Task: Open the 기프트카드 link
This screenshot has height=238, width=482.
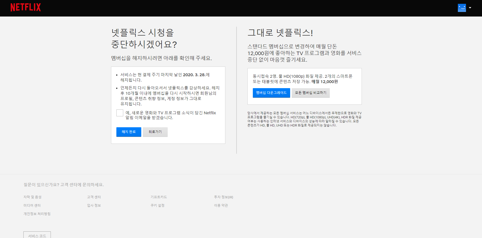Action: pos(159,197)
